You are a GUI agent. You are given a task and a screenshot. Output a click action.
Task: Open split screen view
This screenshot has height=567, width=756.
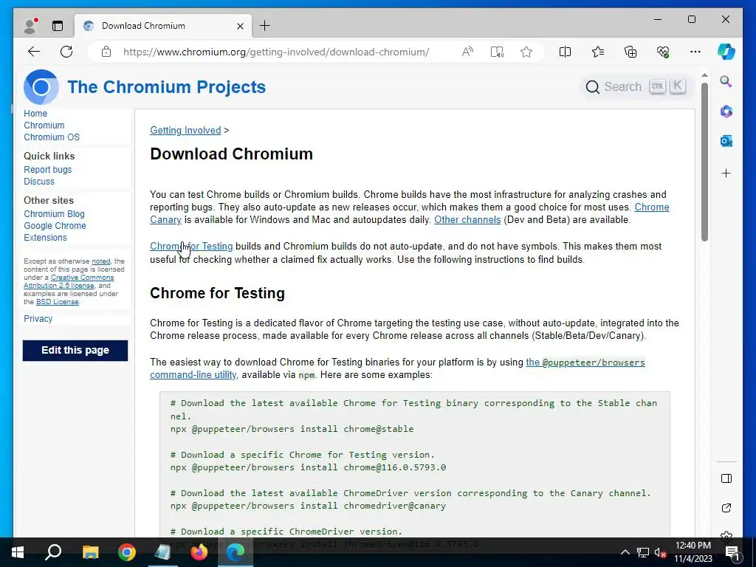tap(565, 52)
